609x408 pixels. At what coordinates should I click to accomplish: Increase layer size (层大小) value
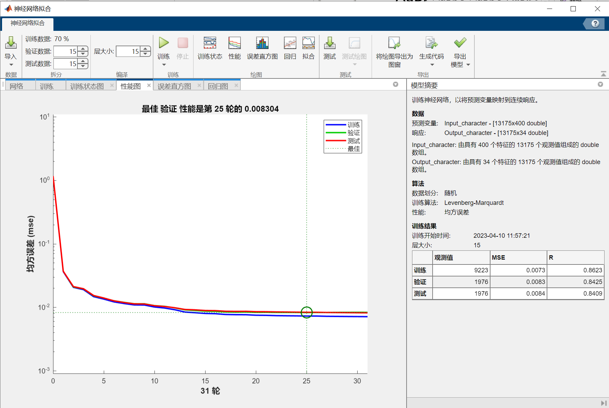[x=146, y=49]
